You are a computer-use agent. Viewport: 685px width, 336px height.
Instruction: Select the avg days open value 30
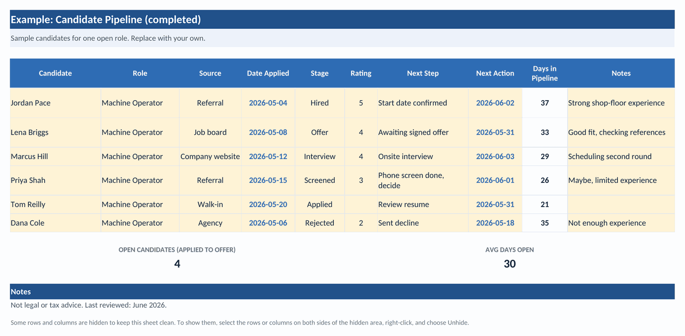point(510,264)
